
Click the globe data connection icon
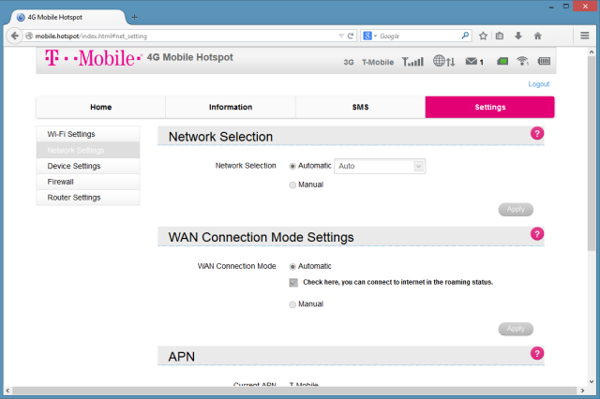(443, 61)
